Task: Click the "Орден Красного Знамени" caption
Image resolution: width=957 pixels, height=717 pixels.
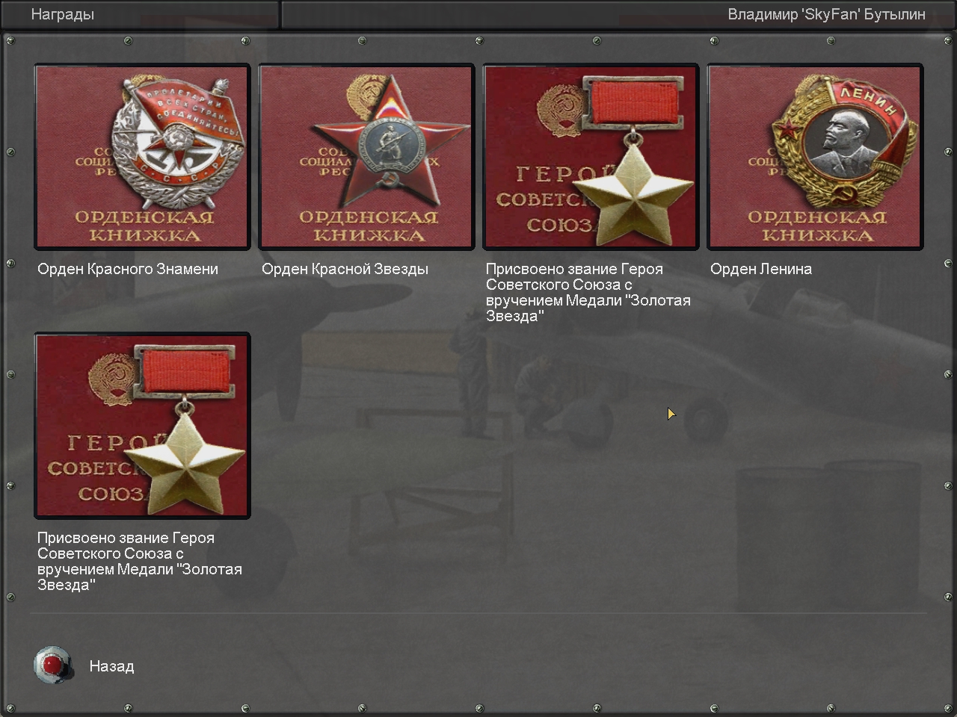Action: pos(128,269)
